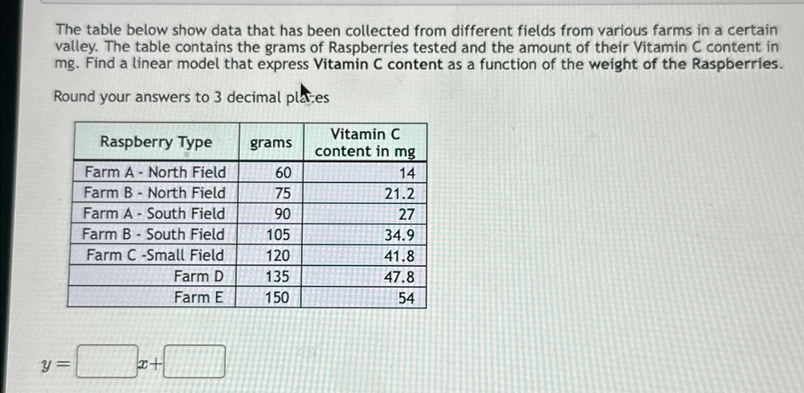
Task: Select the cell containing 150 grams
Action: coord(278,297)
